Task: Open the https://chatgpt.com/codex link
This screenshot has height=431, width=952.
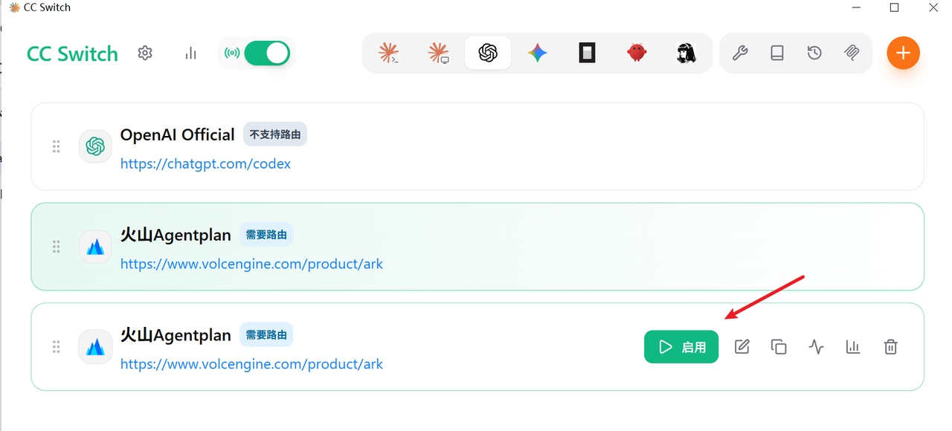Action: [x=205, y=163]
